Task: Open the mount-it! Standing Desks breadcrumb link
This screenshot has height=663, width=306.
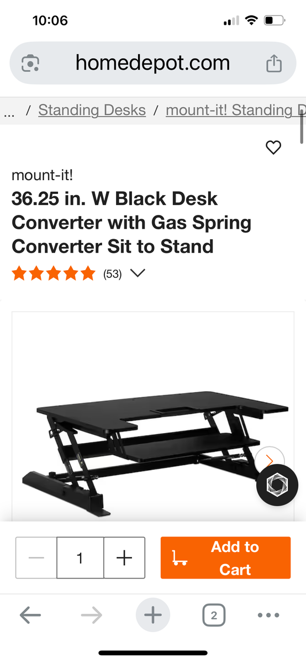Action: click(235, 110)
